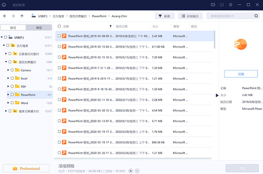Tick the select-all checkbox in header
The image size is (263, 174).
(59, 26)
